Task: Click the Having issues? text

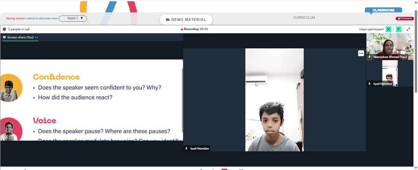Action: point(16,18)
